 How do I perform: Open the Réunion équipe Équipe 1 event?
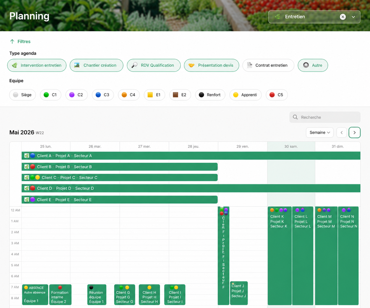pyautogui.click(x=97, y=295)
